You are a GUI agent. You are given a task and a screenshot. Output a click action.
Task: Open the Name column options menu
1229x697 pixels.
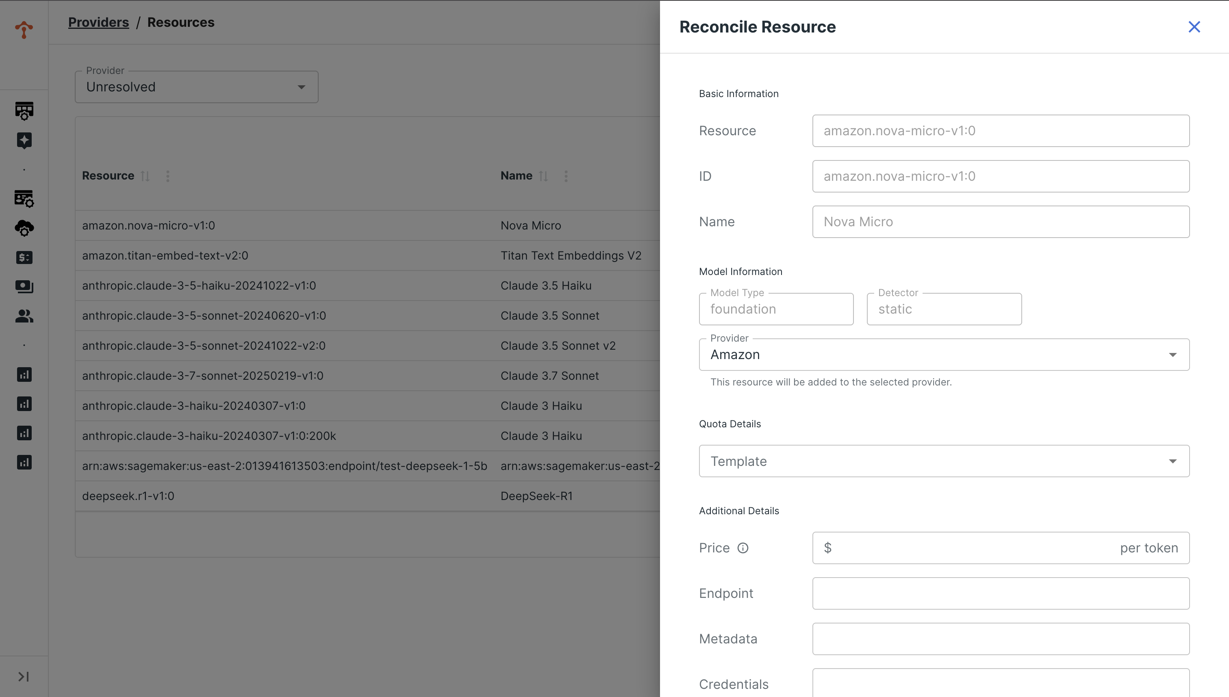566,176
